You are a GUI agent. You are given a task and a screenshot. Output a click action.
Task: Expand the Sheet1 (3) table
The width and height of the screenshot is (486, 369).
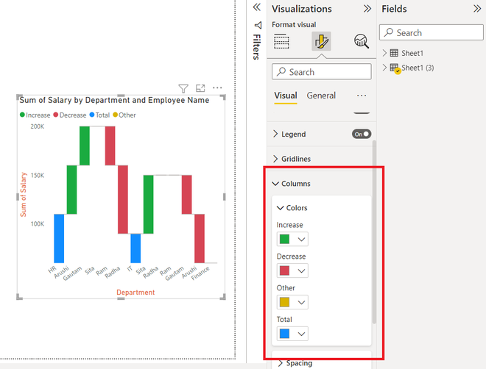tap(384, 68)
